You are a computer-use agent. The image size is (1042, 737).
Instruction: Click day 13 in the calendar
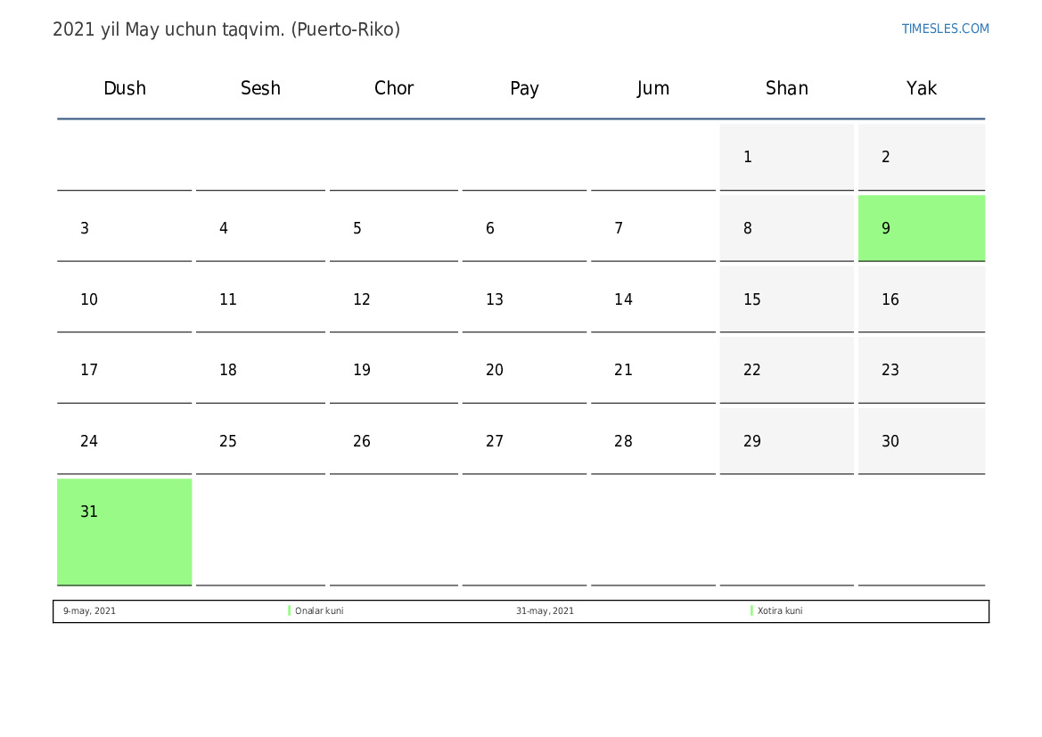524,299
